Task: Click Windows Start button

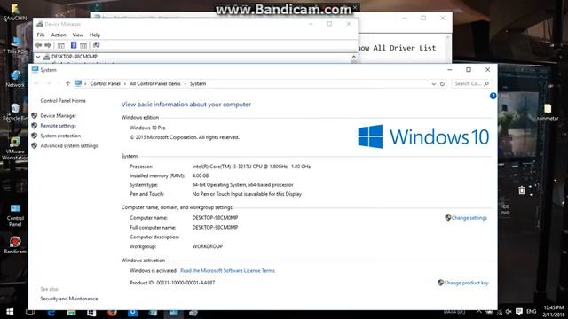Action: tap(10, 312)
